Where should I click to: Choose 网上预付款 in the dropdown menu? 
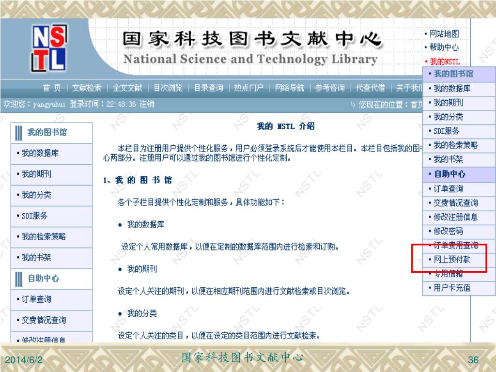[x=459, y=260]
